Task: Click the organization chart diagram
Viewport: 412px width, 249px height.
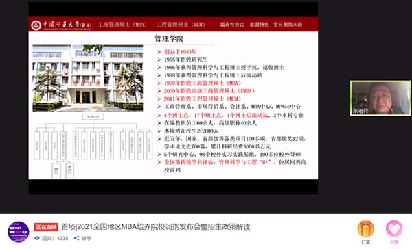Action: [x=93, y=146]
